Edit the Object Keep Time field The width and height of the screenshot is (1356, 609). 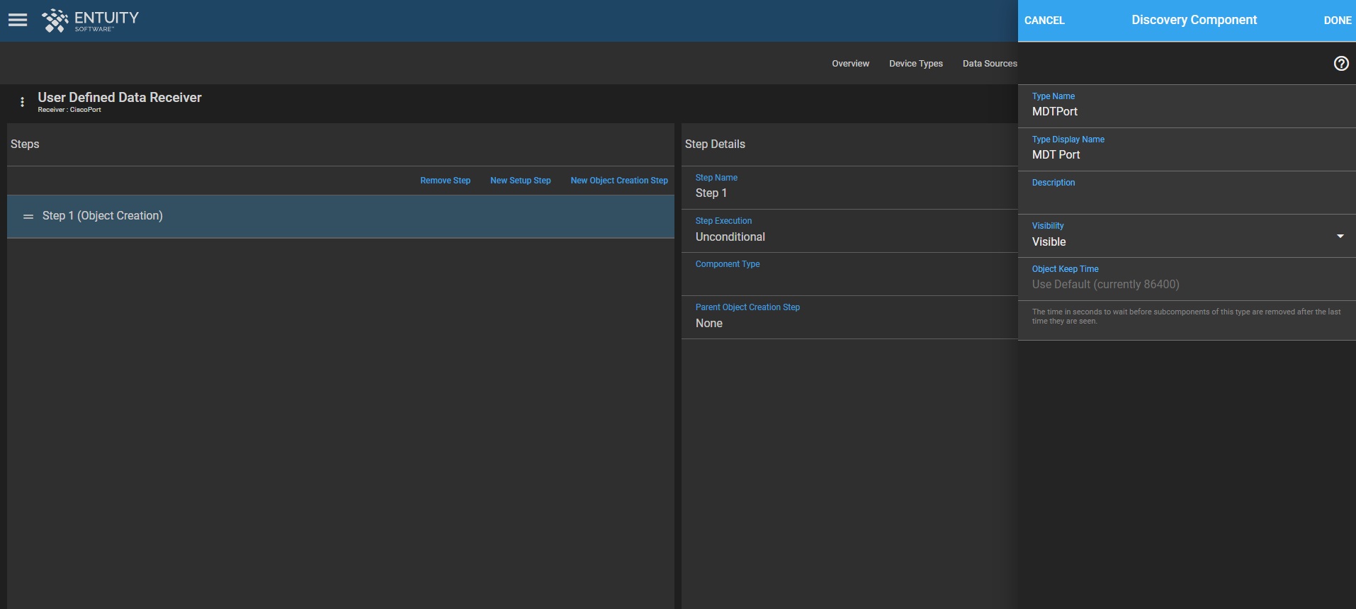coord(1187,279)
